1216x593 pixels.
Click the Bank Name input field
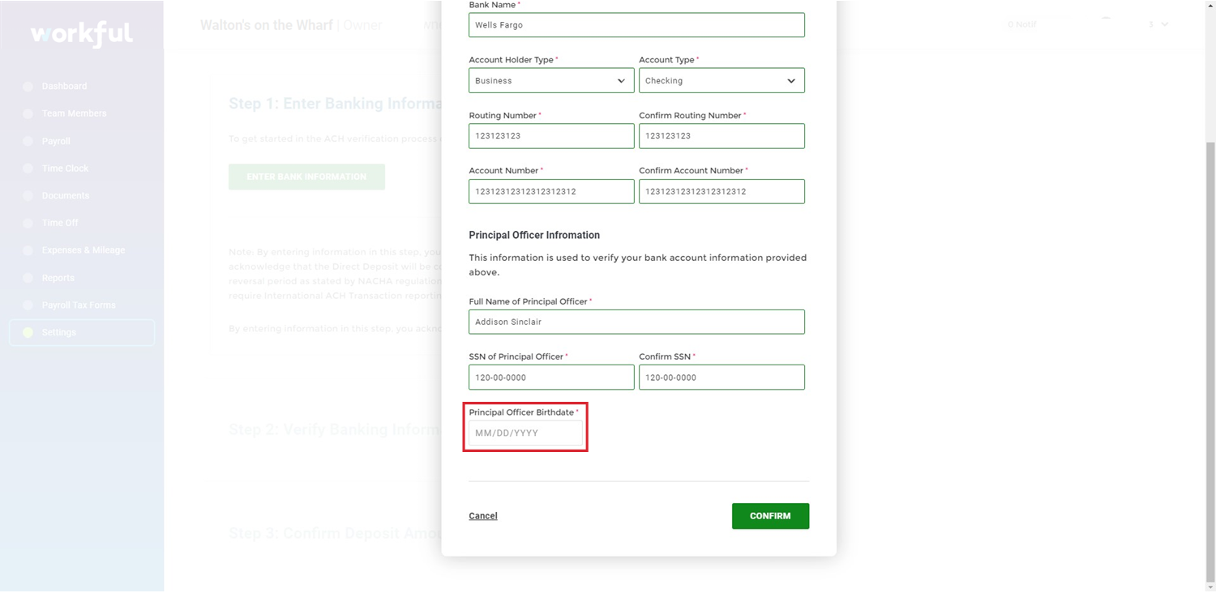click(636, 25)
